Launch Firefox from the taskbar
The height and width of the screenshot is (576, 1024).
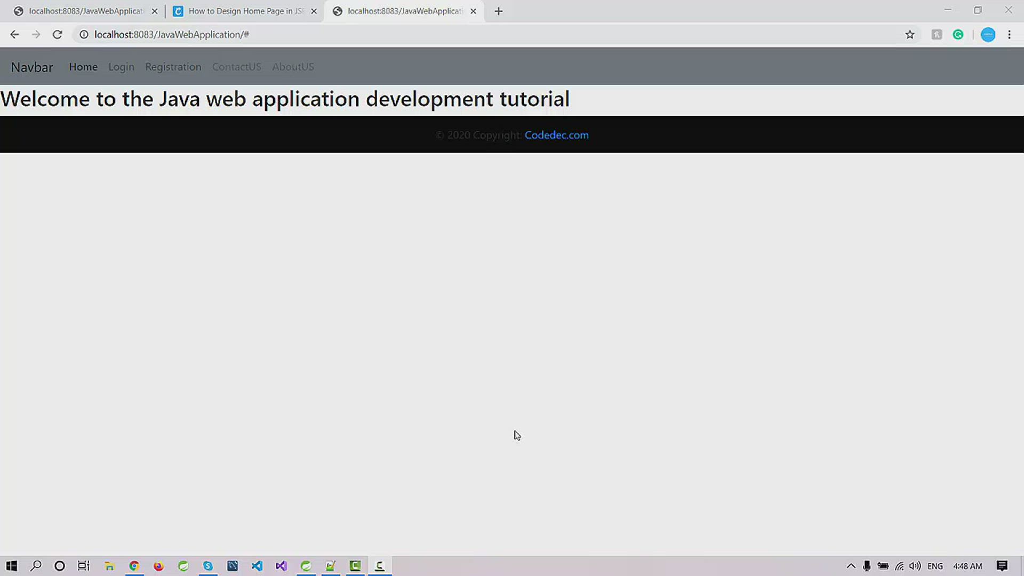pos(158,566)
